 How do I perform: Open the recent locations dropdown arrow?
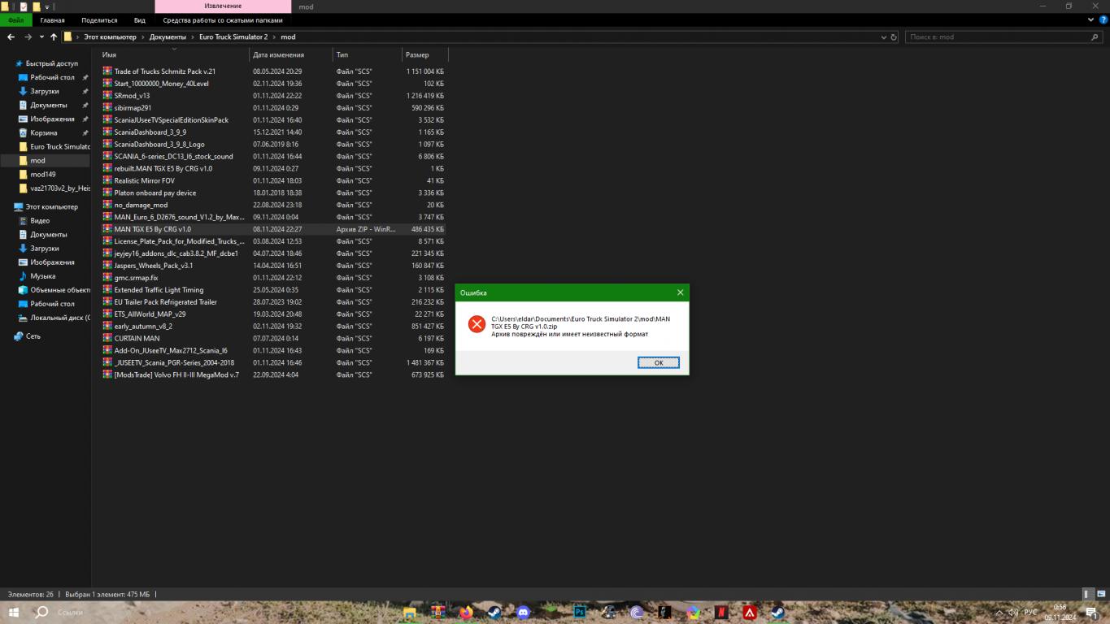coord(41,37)
